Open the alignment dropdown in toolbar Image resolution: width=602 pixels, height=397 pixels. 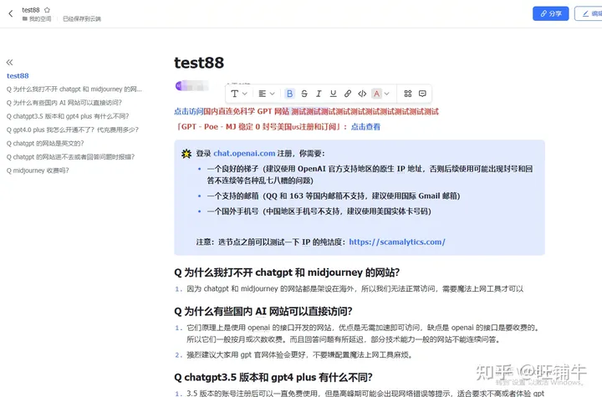click(x=267, y=94)
